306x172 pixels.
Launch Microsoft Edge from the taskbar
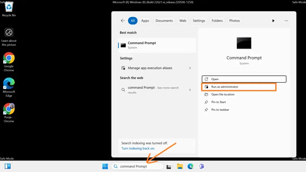(190, 166)
